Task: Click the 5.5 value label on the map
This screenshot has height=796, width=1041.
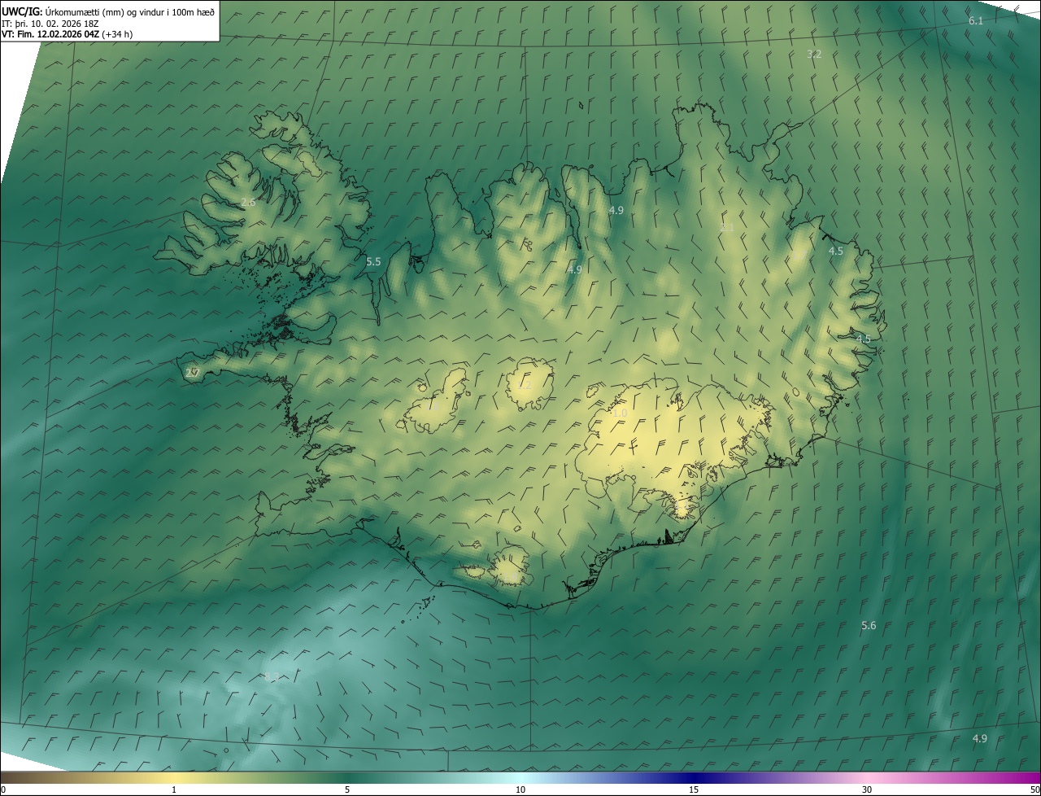Action: pos(373,262)
